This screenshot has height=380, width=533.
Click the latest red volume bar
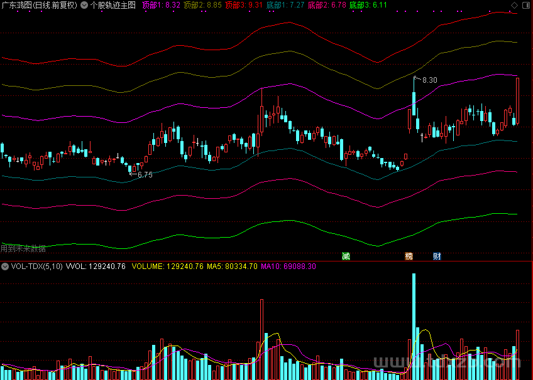[517, 355]
